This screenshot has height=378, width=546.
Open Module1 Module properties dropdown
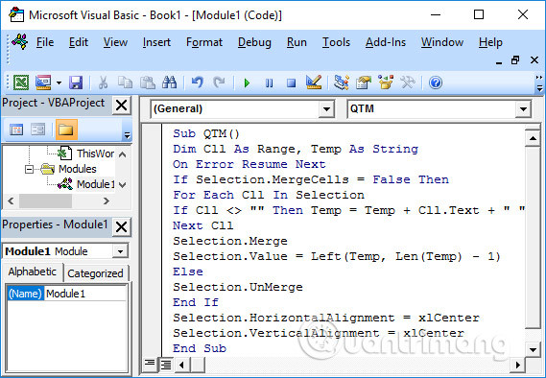120,251
